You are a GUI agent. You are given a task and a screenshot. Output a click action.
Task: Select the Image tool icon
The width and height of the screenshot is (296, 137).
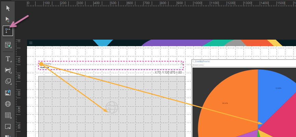pos(8,93)
